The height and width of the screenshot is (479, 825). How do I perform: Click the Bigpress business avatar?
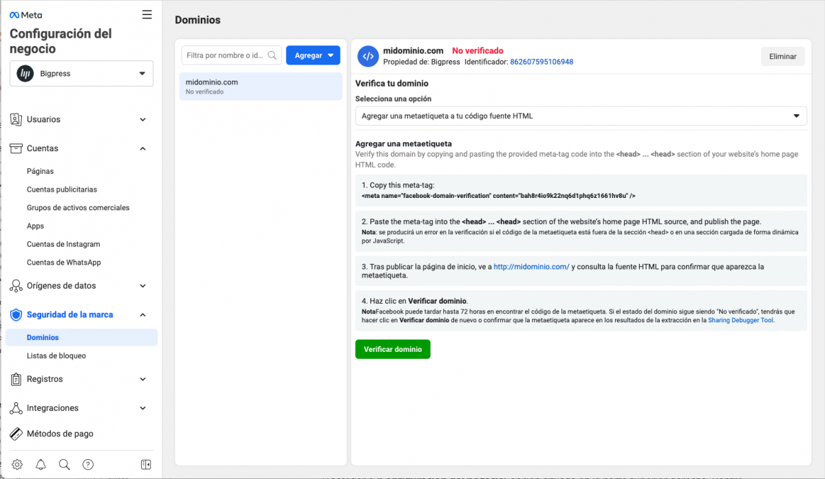[x=25, y=74]
